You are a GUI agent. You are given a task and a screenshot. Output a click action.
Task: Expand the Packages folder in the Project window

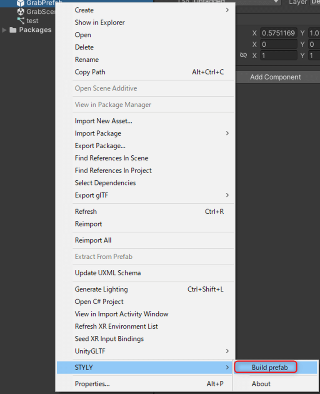(4, 30)
